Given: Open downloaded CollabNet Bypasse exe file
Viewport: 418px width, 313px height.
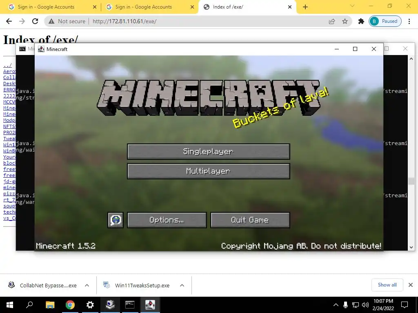Looking at the screenshot, I should point(42,285).
